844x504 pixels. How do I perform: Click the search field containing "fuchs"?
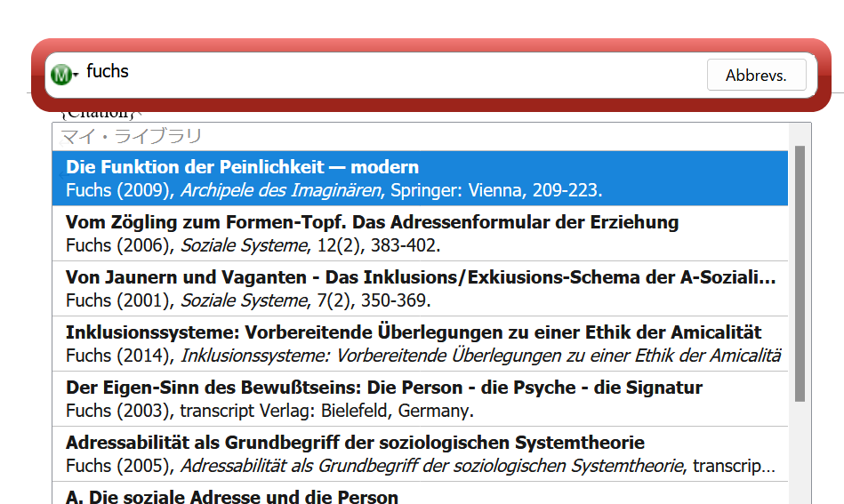(393, 72)
